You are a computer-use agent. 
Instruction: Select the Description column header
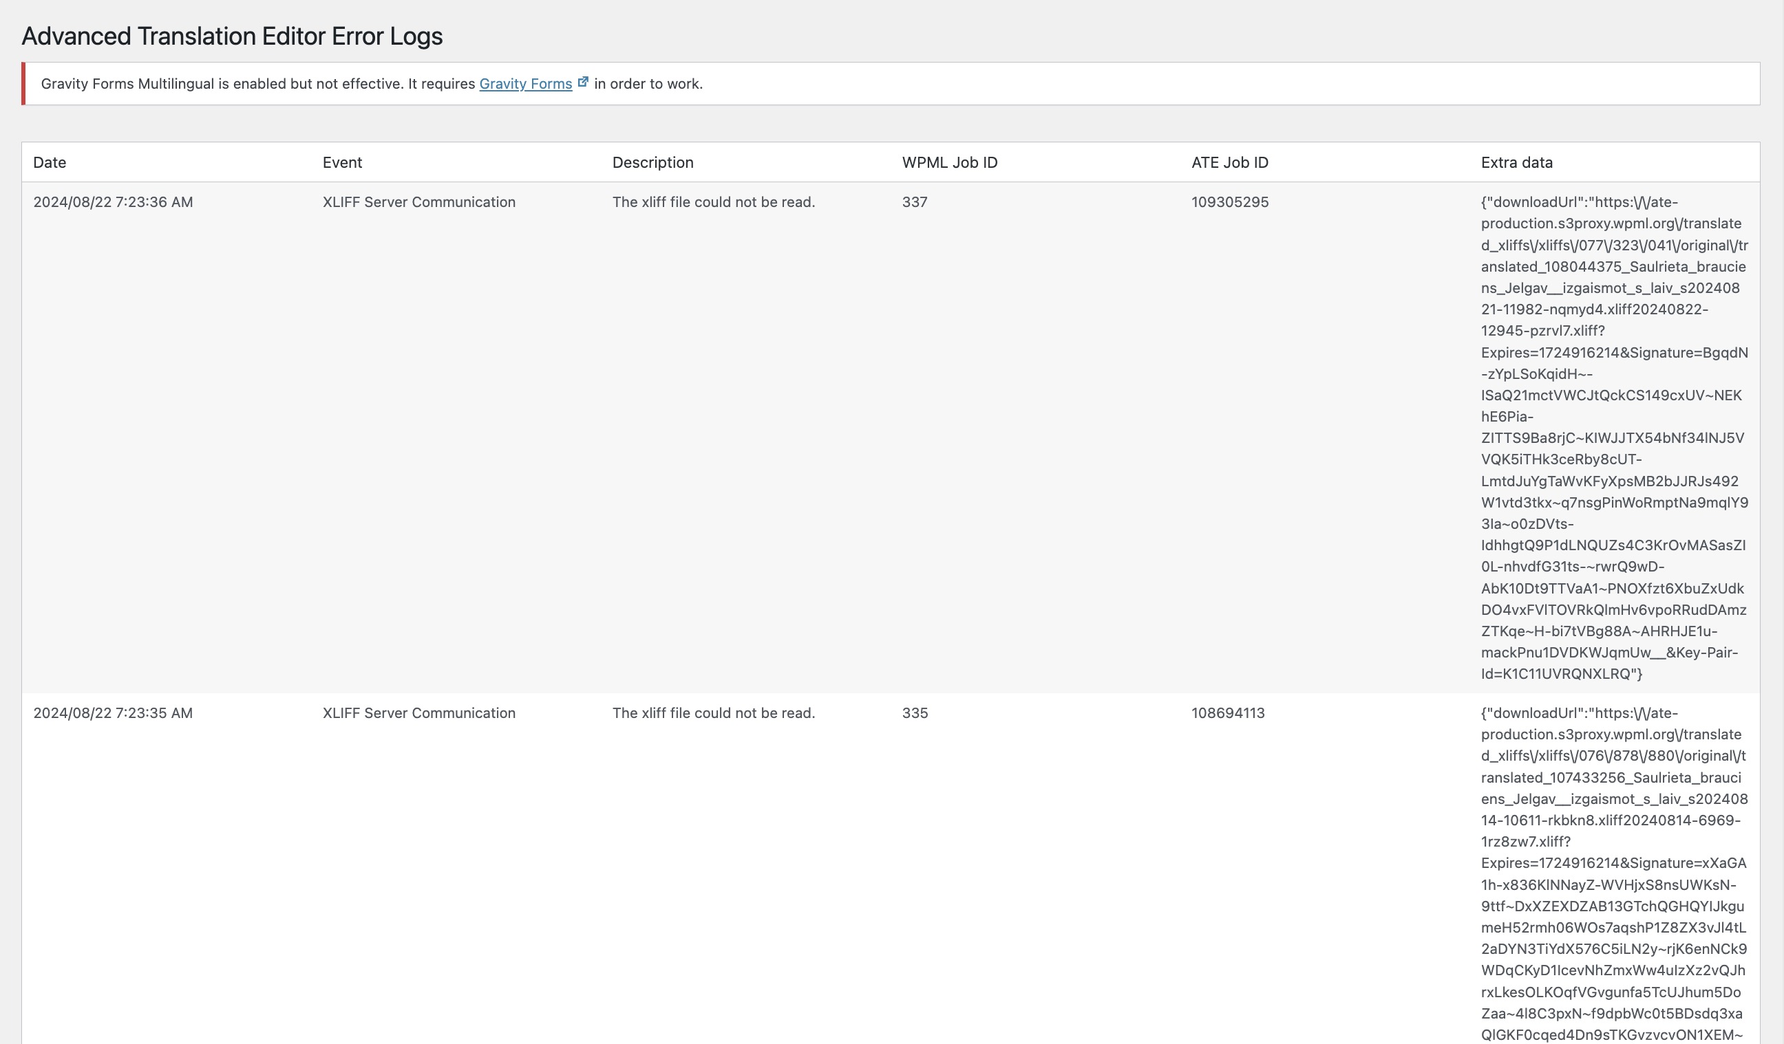652,162
